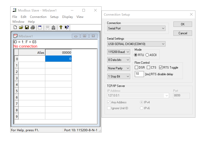The image size is (210, 143).
Task: Click the Print toolbar icon
Action: [x=33, y=27]
